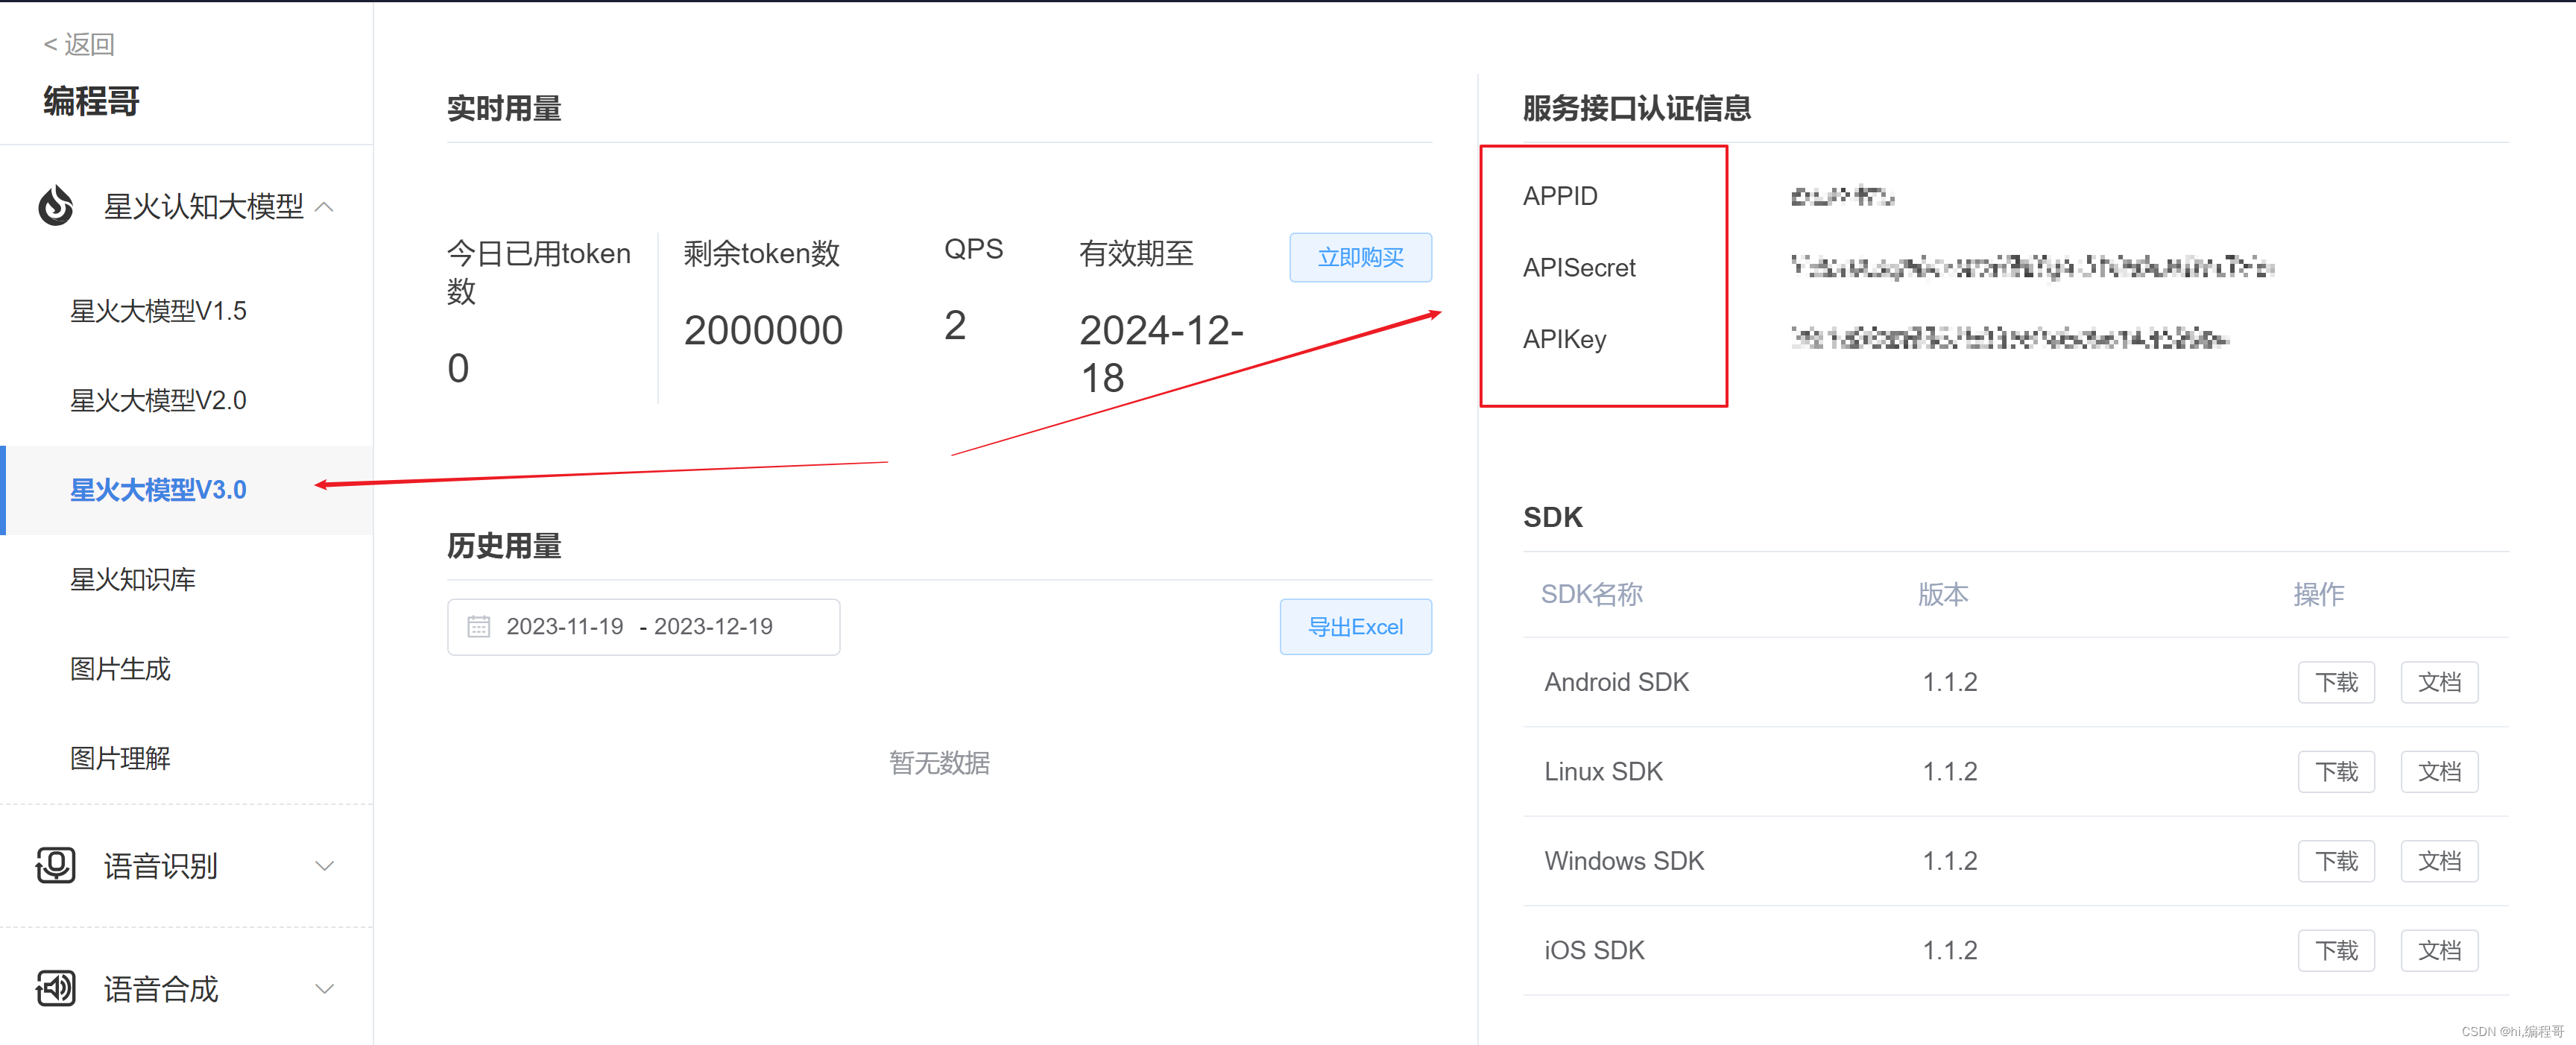2576x1045 pixels.
Task: Click the 语音合成 section title
Action: 161,989
